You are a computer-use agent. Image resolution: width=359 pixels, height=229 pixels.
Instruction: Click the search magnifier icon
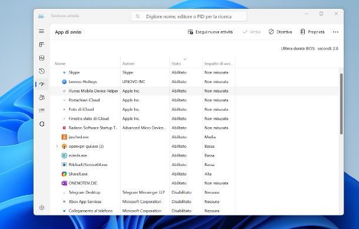[x=138, y=16]
